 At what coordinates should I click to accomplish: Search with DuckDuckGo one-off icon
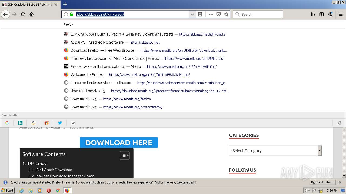[47, 123]
